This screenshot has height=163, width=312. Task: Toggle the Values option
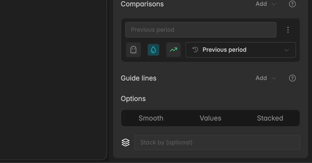pyautogui.click(x=210, y=118)
